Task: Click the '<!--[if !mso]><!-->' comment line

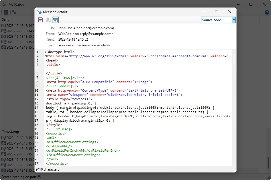Action: pos(65,78)
